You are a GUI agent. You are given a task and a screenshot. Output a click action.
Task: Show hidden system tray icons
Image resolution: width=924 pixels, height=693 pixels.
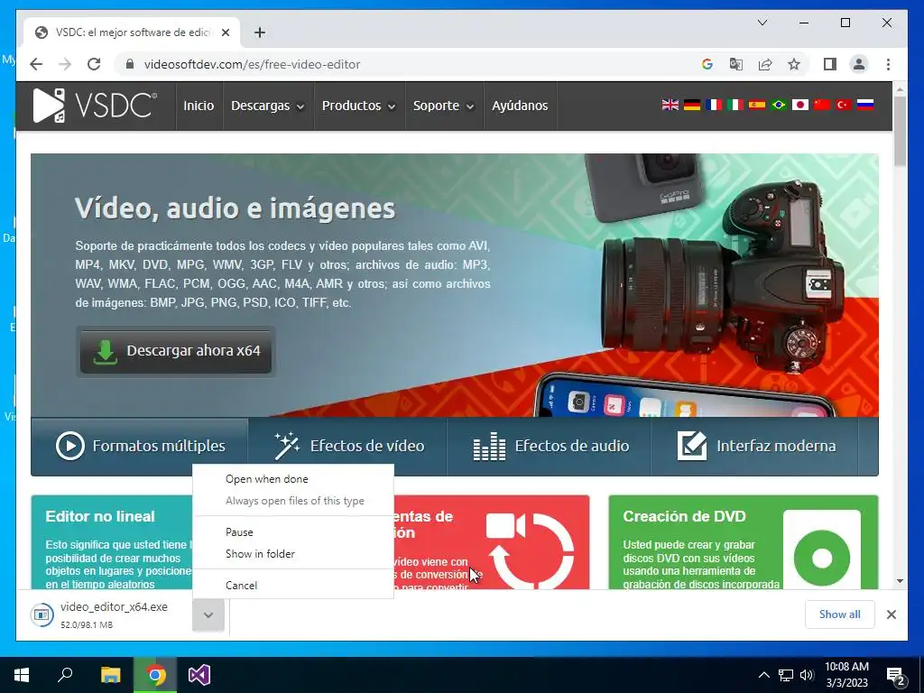coord(763,675)
